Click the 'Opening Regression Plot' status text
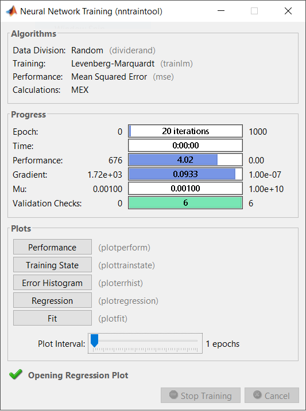The image size is (306, 411). coord(78,375)
